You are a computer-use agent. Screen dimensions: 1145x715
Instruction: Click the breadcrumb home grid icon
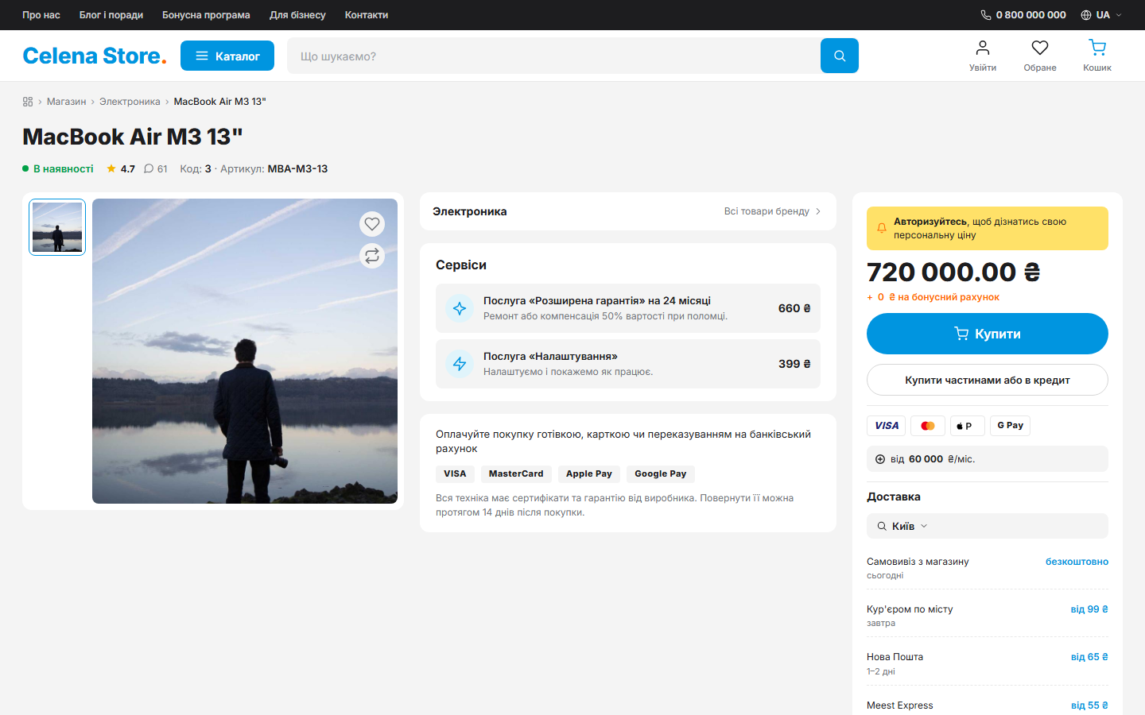(28, 102)
